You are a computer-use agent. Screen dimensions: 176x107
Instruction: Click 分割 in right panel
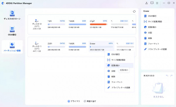[148, 33]
